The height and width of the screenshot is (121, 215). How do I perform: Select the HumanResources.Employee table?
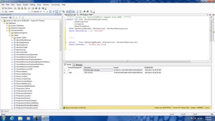click(x=26, y=57)
